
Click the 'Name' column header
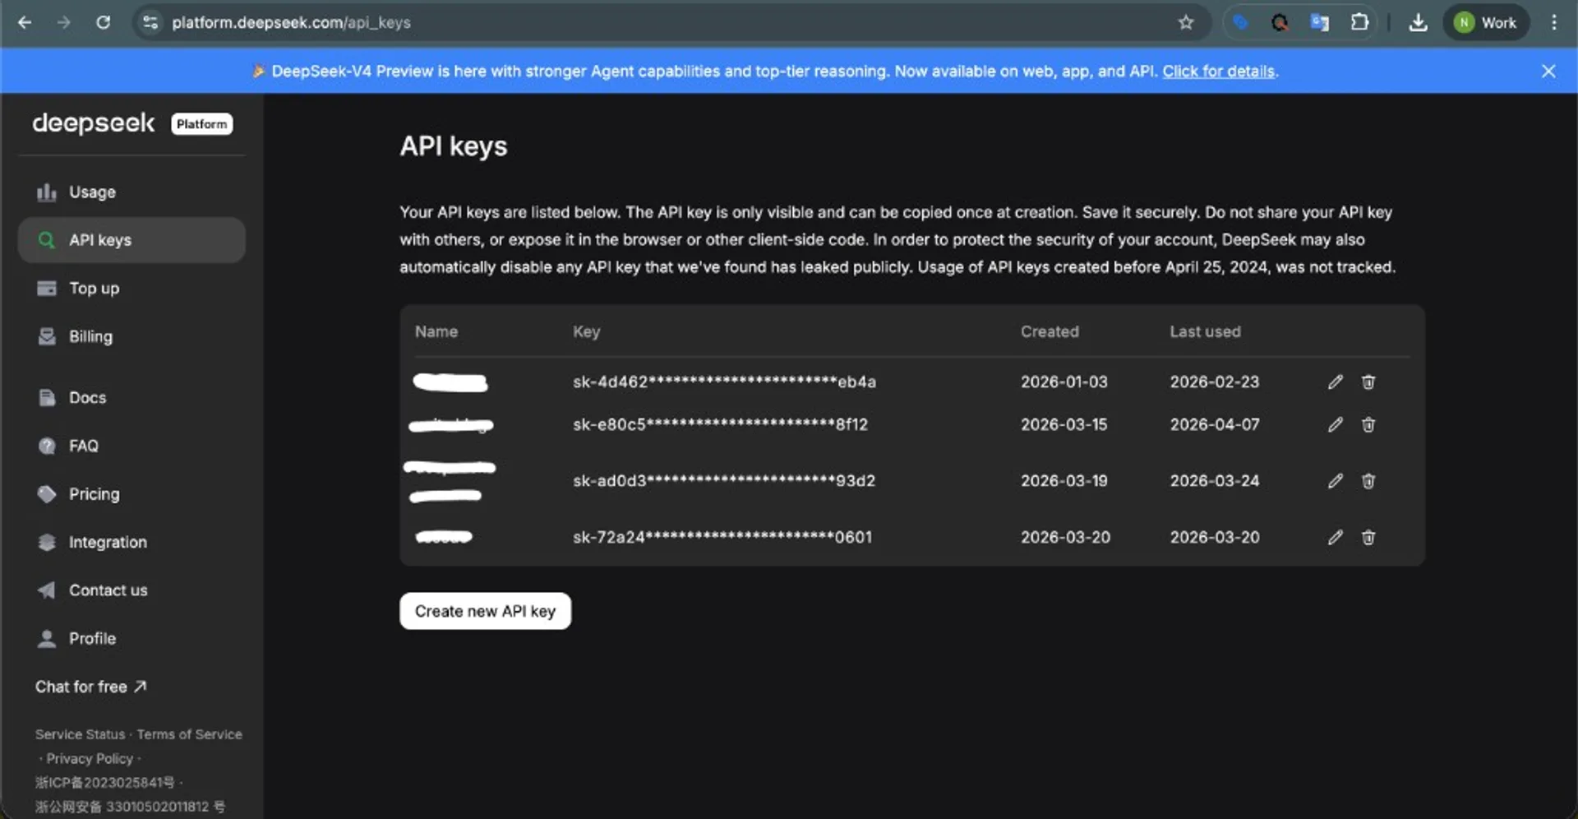436,331
